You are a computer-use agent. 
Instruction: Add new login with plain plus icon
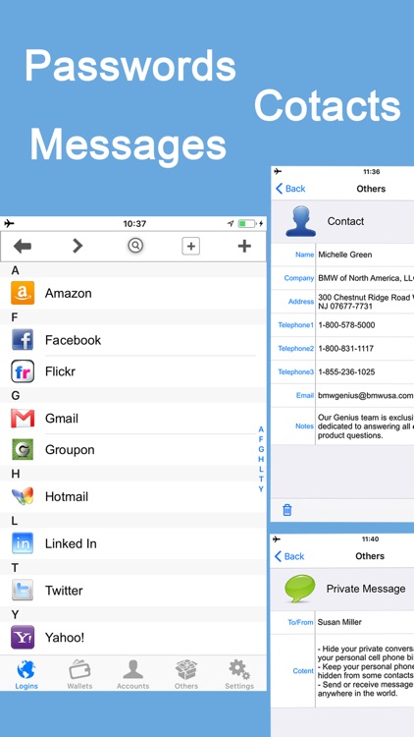point(244,246)
